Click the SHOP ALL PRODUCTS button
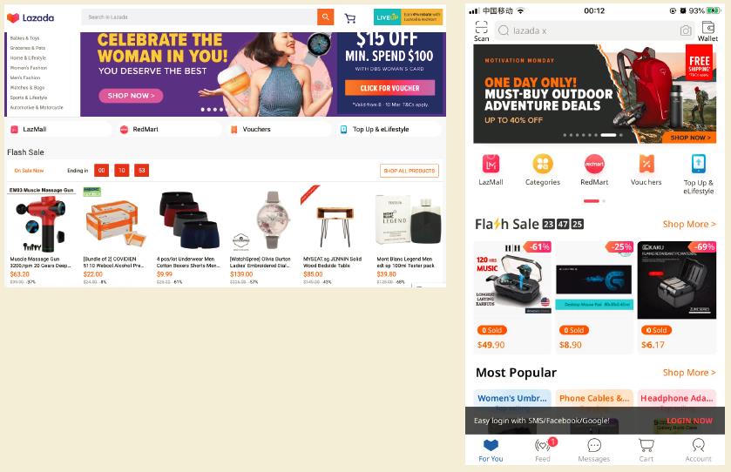The height and width of the screenshot is (472, 731). pos(409,171)
